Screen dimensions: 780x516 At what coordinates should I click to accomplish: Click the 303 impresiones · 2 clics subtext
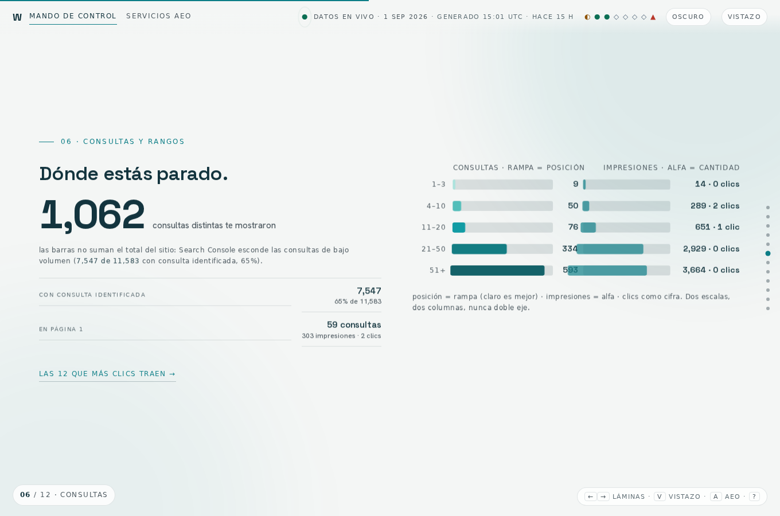pyautogui.click(x=341, y=336)
